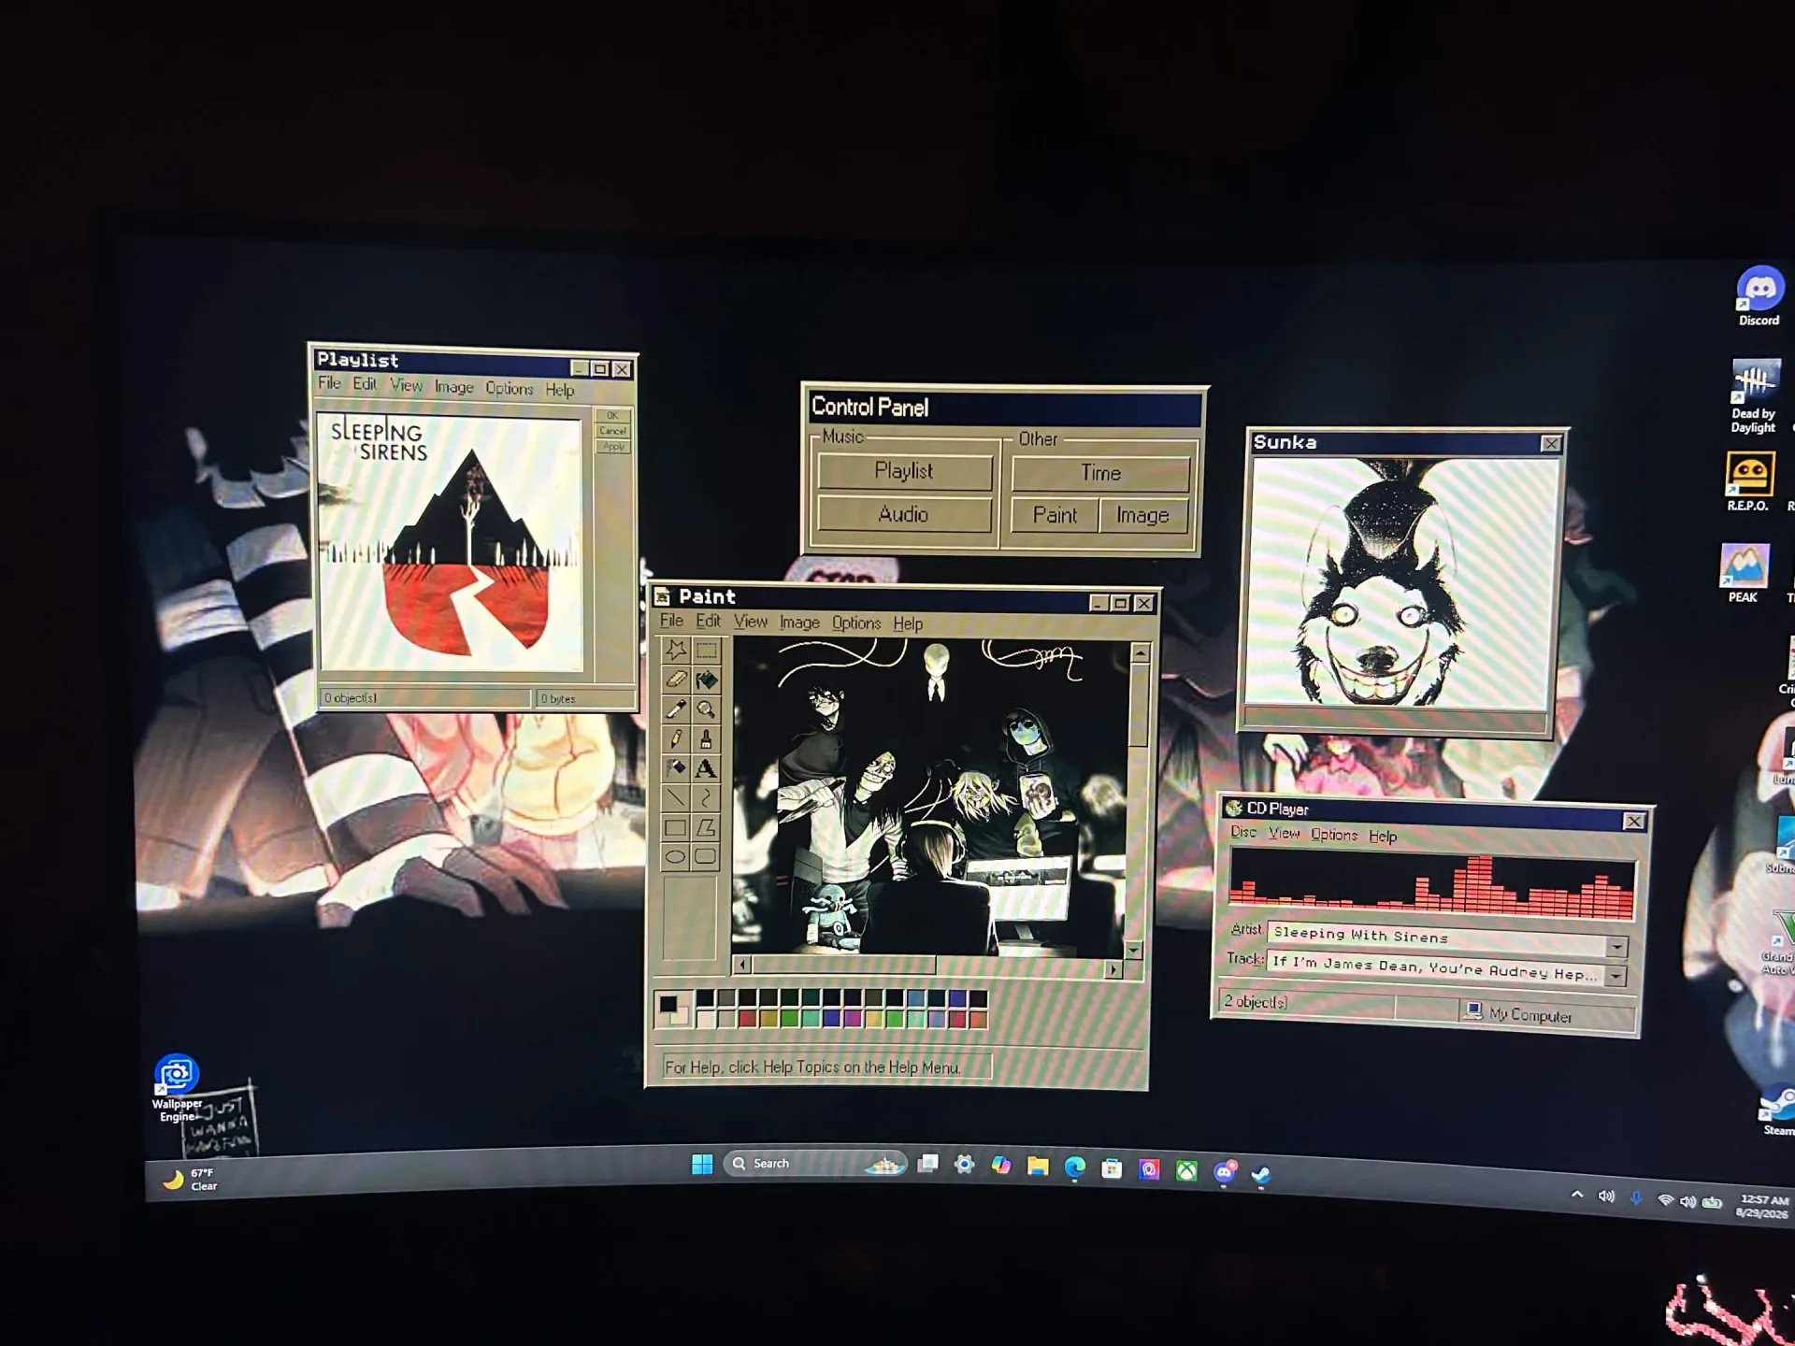Screen dimensions: 1795x1346
Task: Open File Explorer from the taskbar
Action: click(1038, 1166)
